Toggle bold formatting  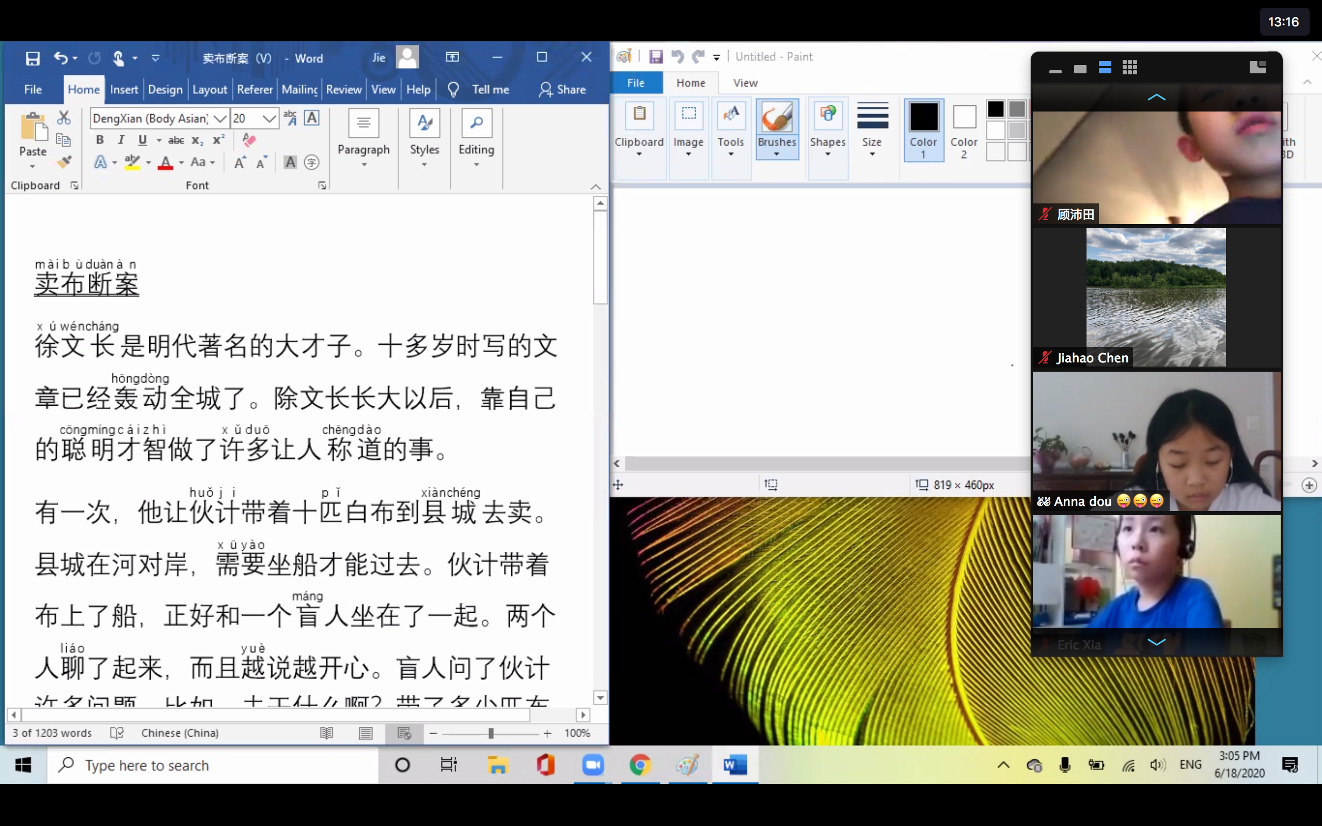point(100,140)
